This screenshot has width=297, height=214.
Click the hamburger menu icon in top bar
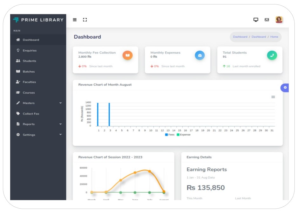75,20
